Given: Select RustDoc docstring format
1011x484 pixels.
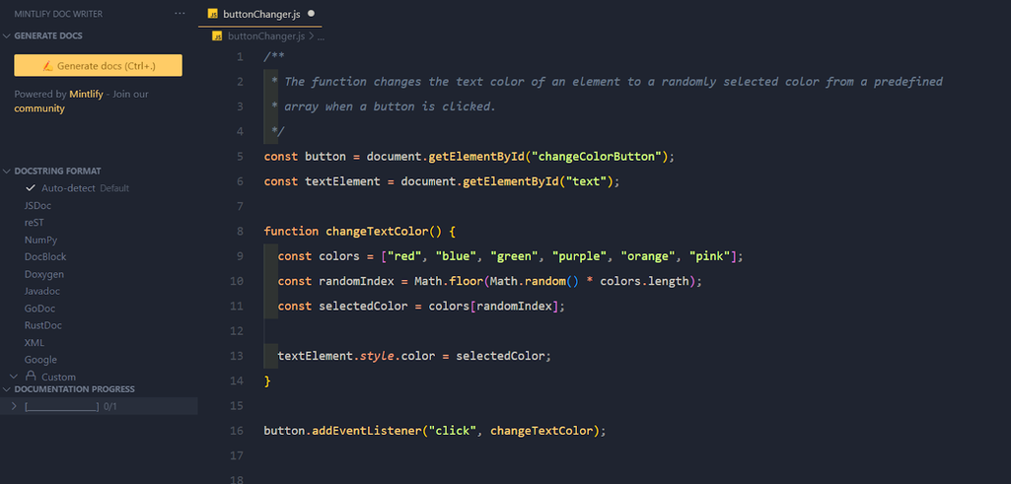Looking at the screenshot, I should click(x=43, y=325).
